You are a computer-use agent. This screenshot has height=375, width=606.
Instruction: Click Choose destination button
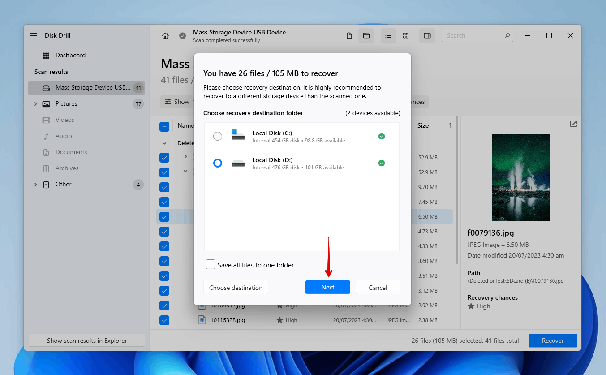click(x=236, y=288)
